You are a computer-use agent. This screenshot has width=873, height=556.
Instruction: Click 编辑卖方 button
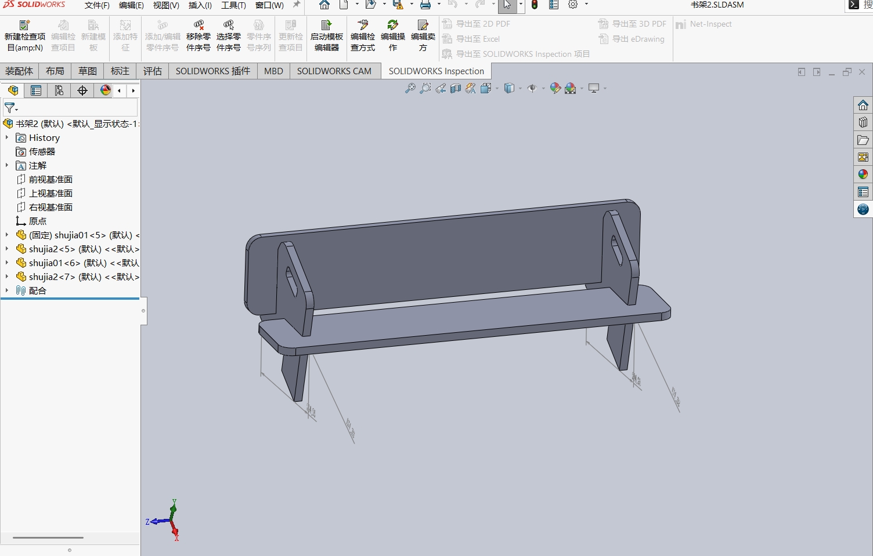423,36
